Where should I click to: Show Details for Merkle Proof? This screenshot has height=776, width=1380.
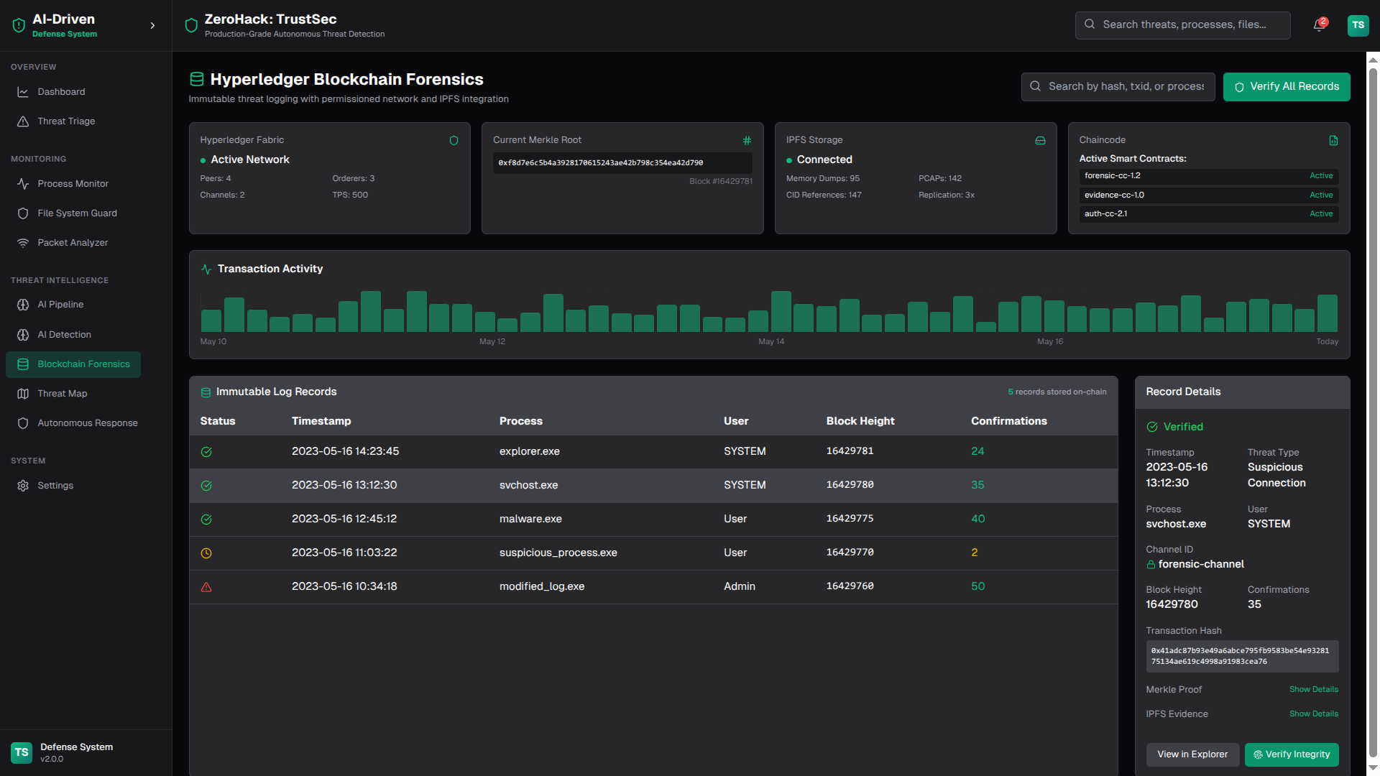[1313, 690]
